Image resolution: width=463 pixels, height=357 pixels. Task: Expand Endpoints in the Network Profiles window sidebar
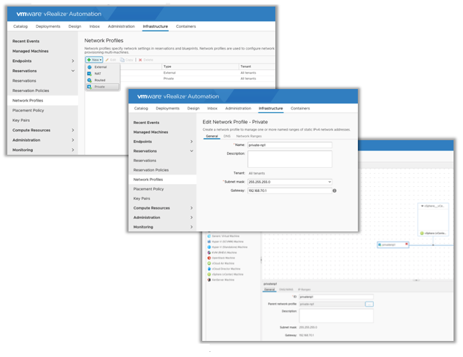[72, 61]
